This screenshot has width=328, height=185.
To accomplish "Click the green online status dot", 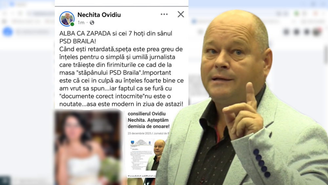I will (x=72, y=24).
